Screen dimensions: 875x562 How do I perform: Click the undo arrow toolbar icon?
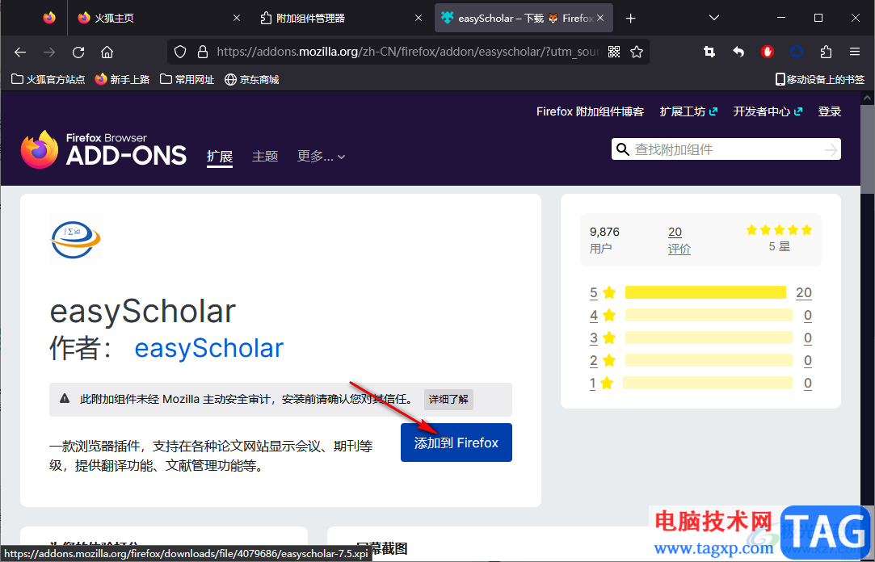(738, 52)
